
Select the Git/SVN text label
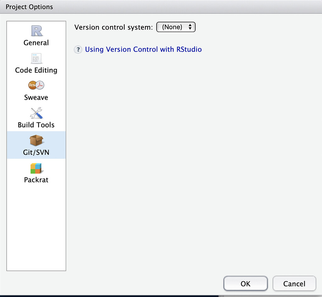point(36,152)
